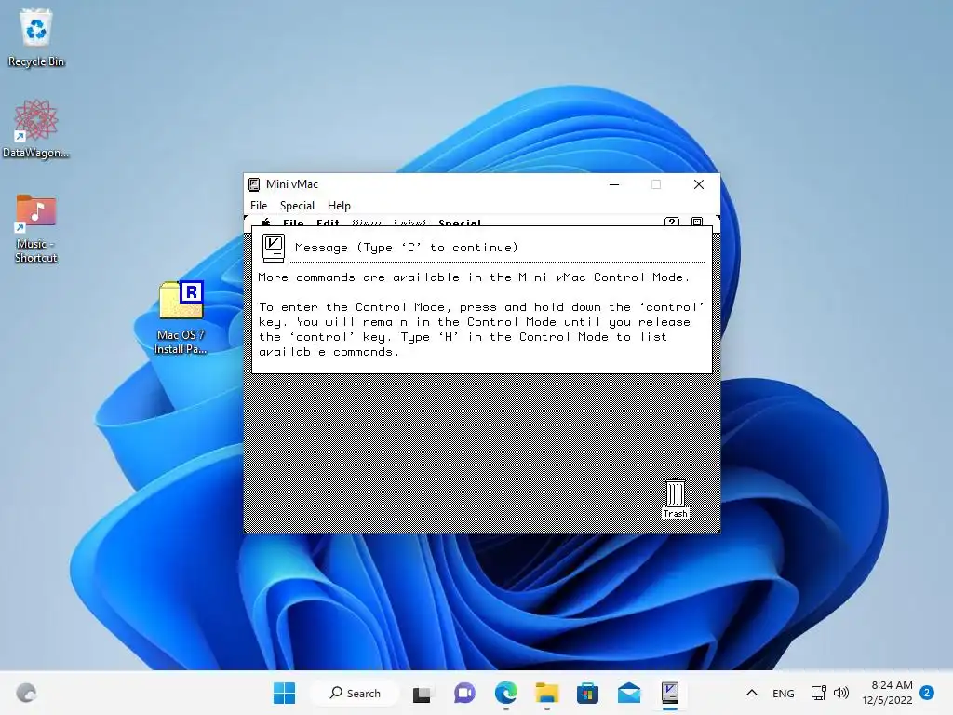Minimize the Mini vMac window

pyautogui.click(x=614, y=184)
